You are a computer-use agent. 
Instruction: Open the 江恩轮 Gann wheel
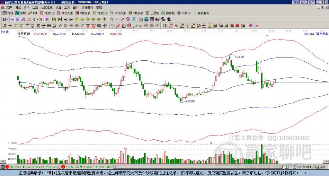tap(153, 13)
